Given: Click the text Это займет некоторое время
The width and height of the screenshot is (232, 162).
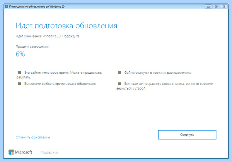Looking at the screenshot, I should point(47,73).
